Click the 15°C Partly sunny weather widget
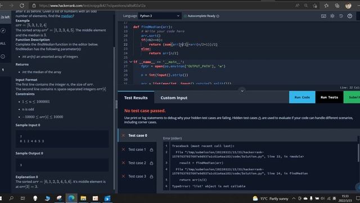The height and width of the screenshot is (203, 360). [270, 198]
